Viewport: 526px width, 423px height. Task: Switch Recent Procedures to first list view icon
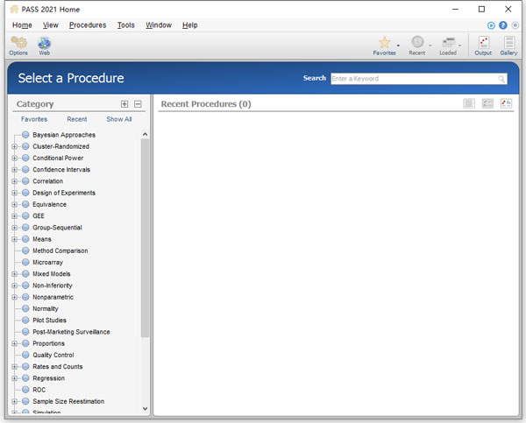coord(469,104)
